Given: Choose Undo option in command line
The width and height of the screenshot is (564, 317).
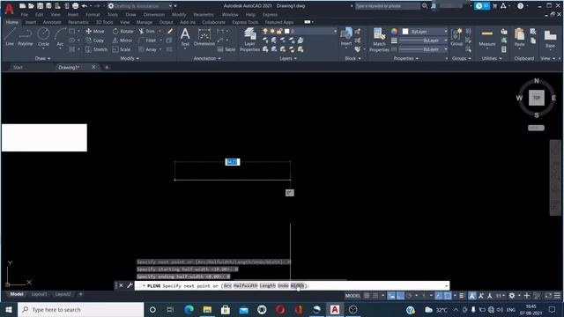Looking at the screenshot, I should [x=283, y=285].
